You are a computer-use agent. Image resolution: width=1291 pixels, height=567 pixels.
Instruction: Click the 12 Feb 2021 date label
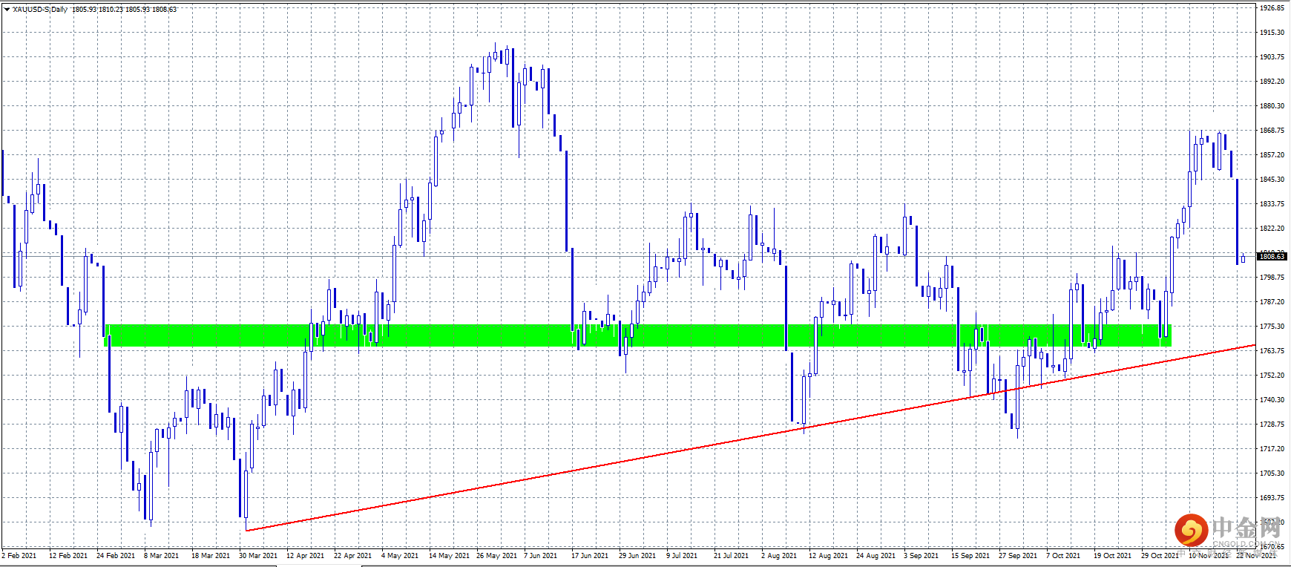(x=68, y=556)
